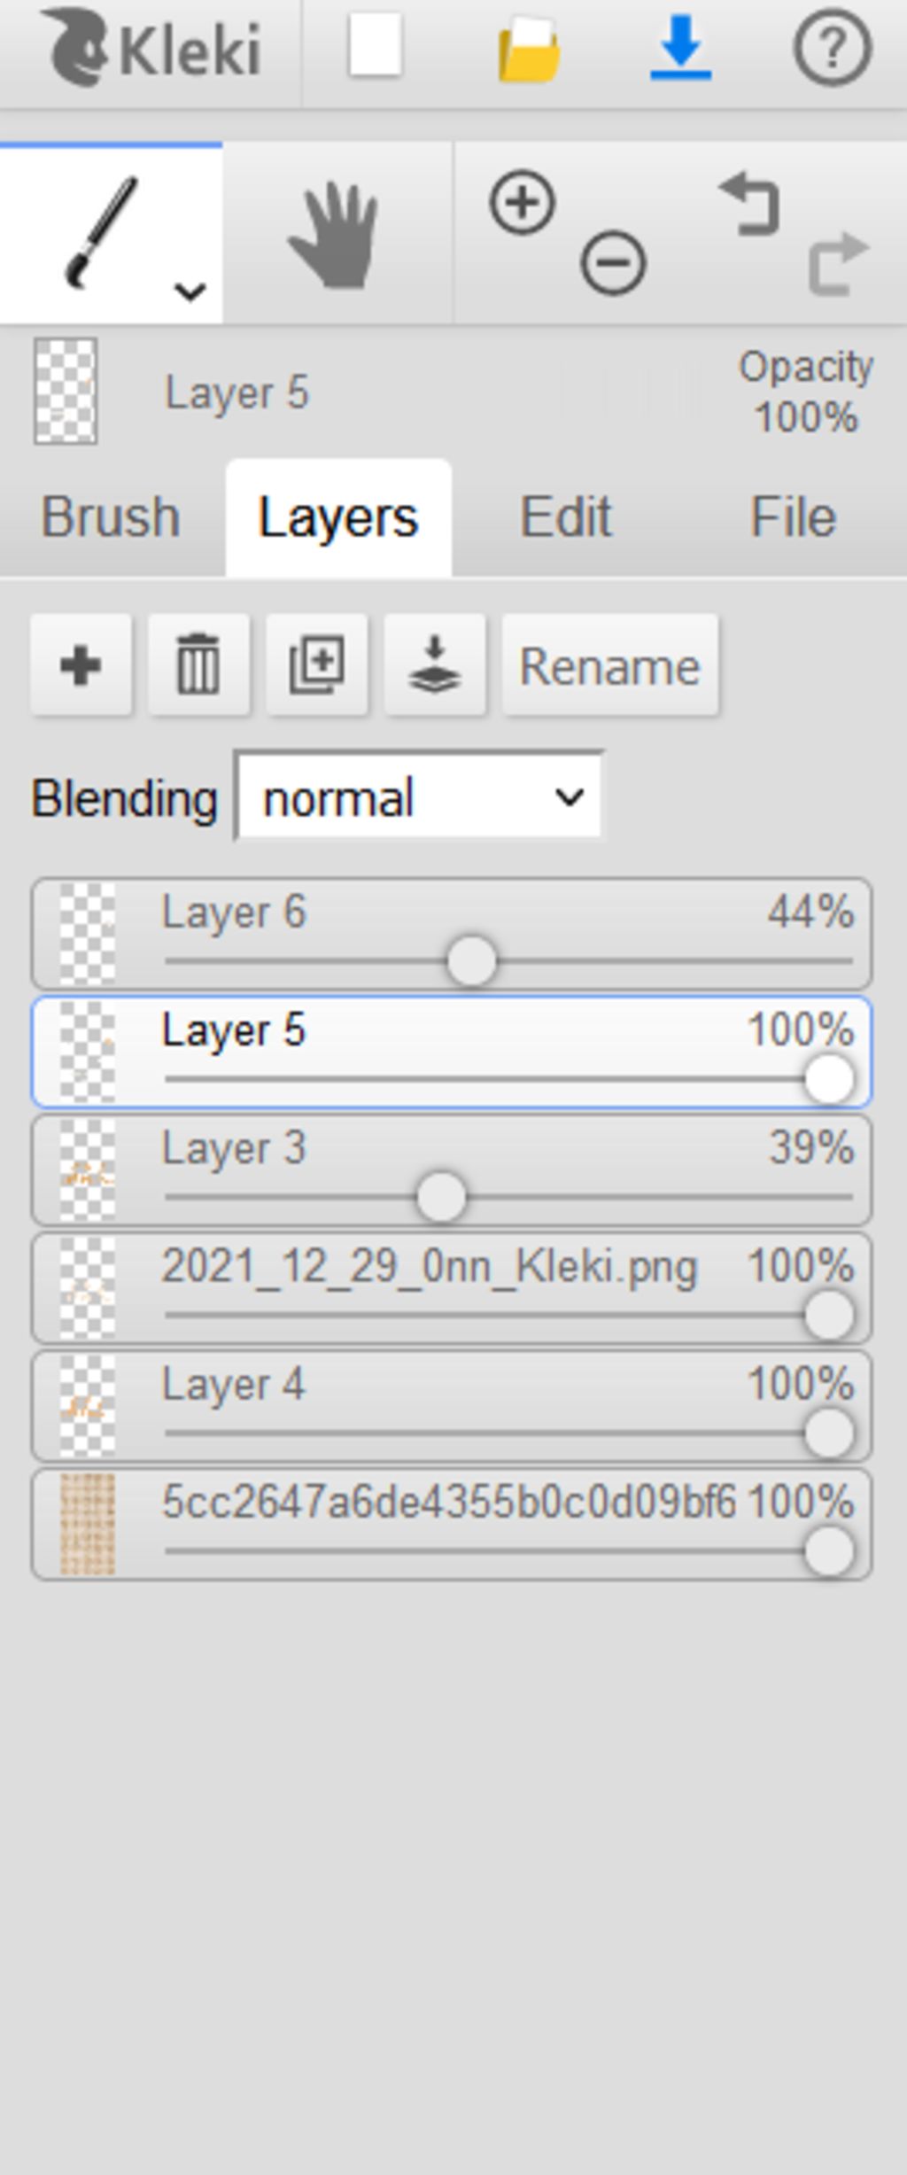This screenshot has height=2175, width=907.
Task: Add a new layer with plus icon
Action: click(x=81, y=664)
